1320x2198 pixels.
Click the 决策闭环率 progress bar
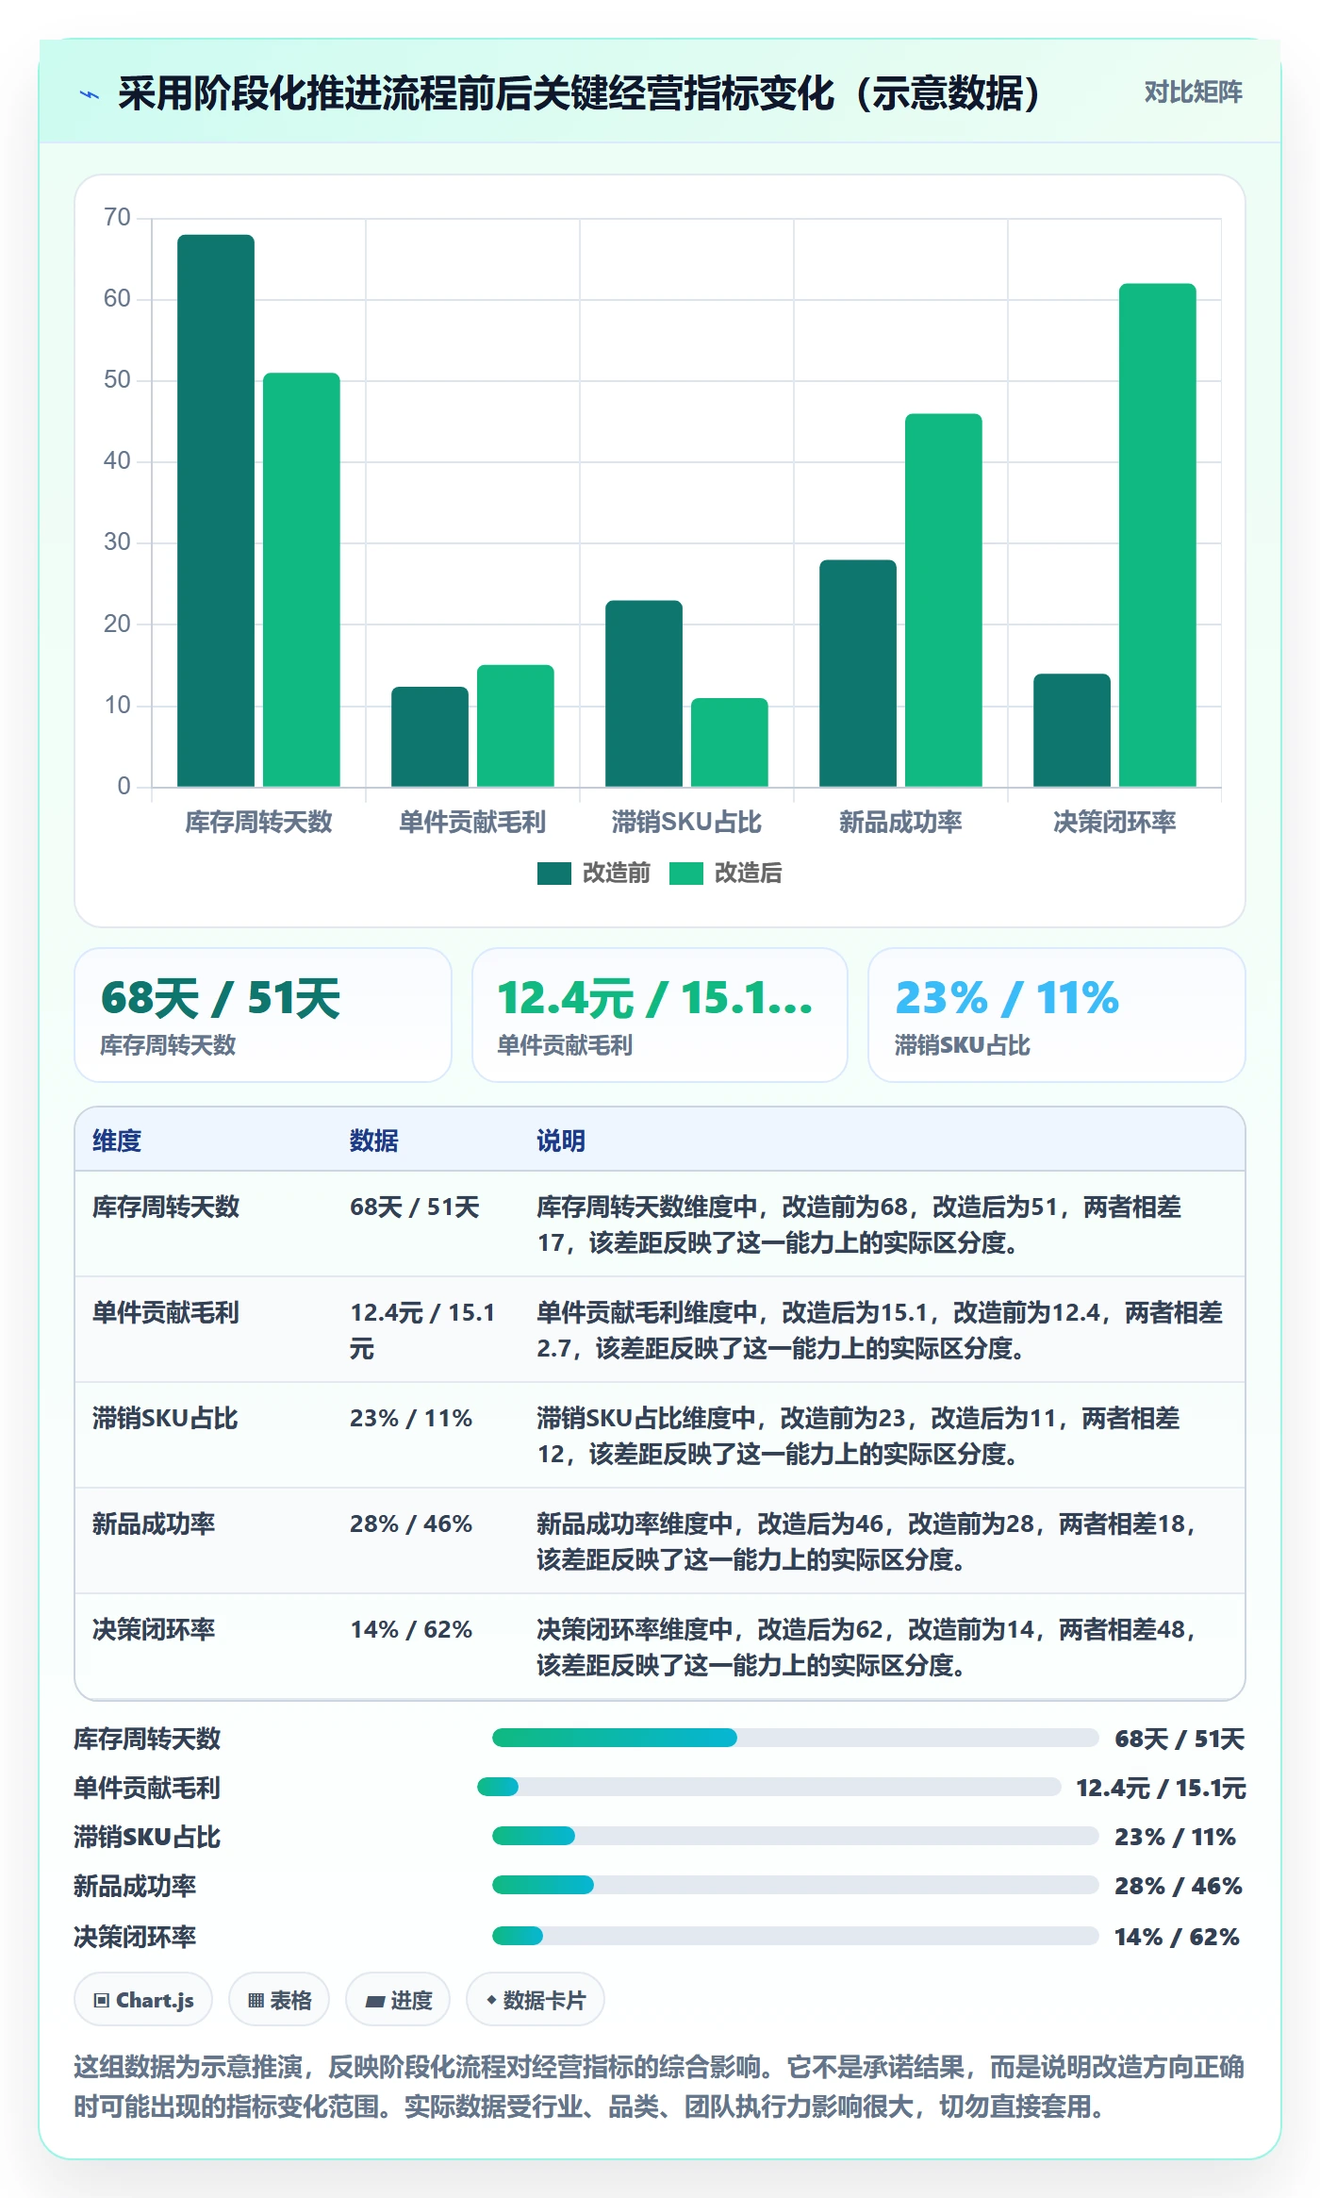coord(796,1936)
